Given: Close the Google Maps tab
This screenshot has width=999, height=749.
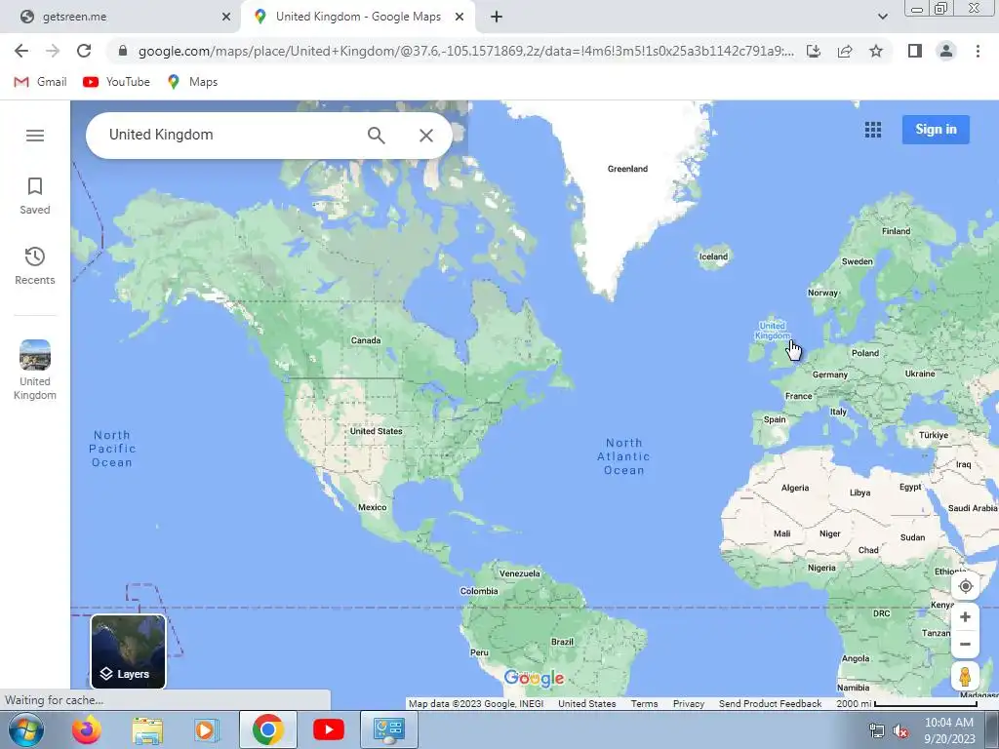Looking at the screenshot, I should (460, 17).
